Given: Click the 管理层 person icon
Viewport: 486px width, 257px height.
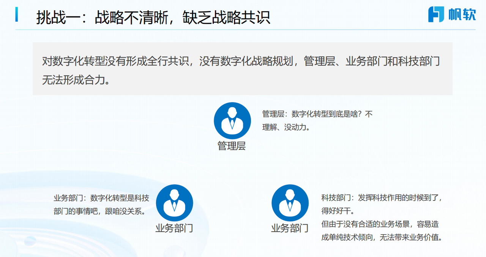Looking at the screenshot, I should pos(232,121).
